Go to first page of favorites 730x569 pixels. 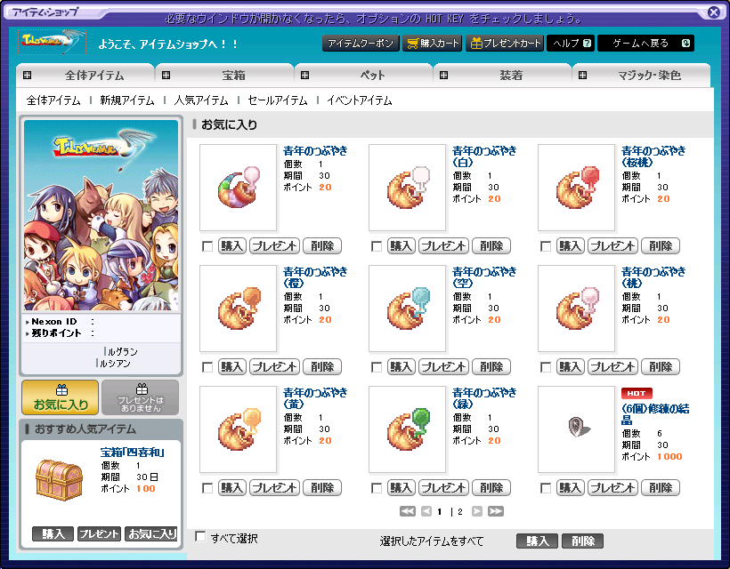(408, 511)
